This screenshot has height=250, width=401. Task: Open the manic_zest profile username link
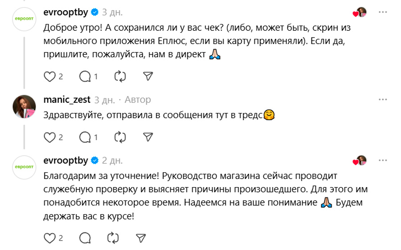[67, 99]
